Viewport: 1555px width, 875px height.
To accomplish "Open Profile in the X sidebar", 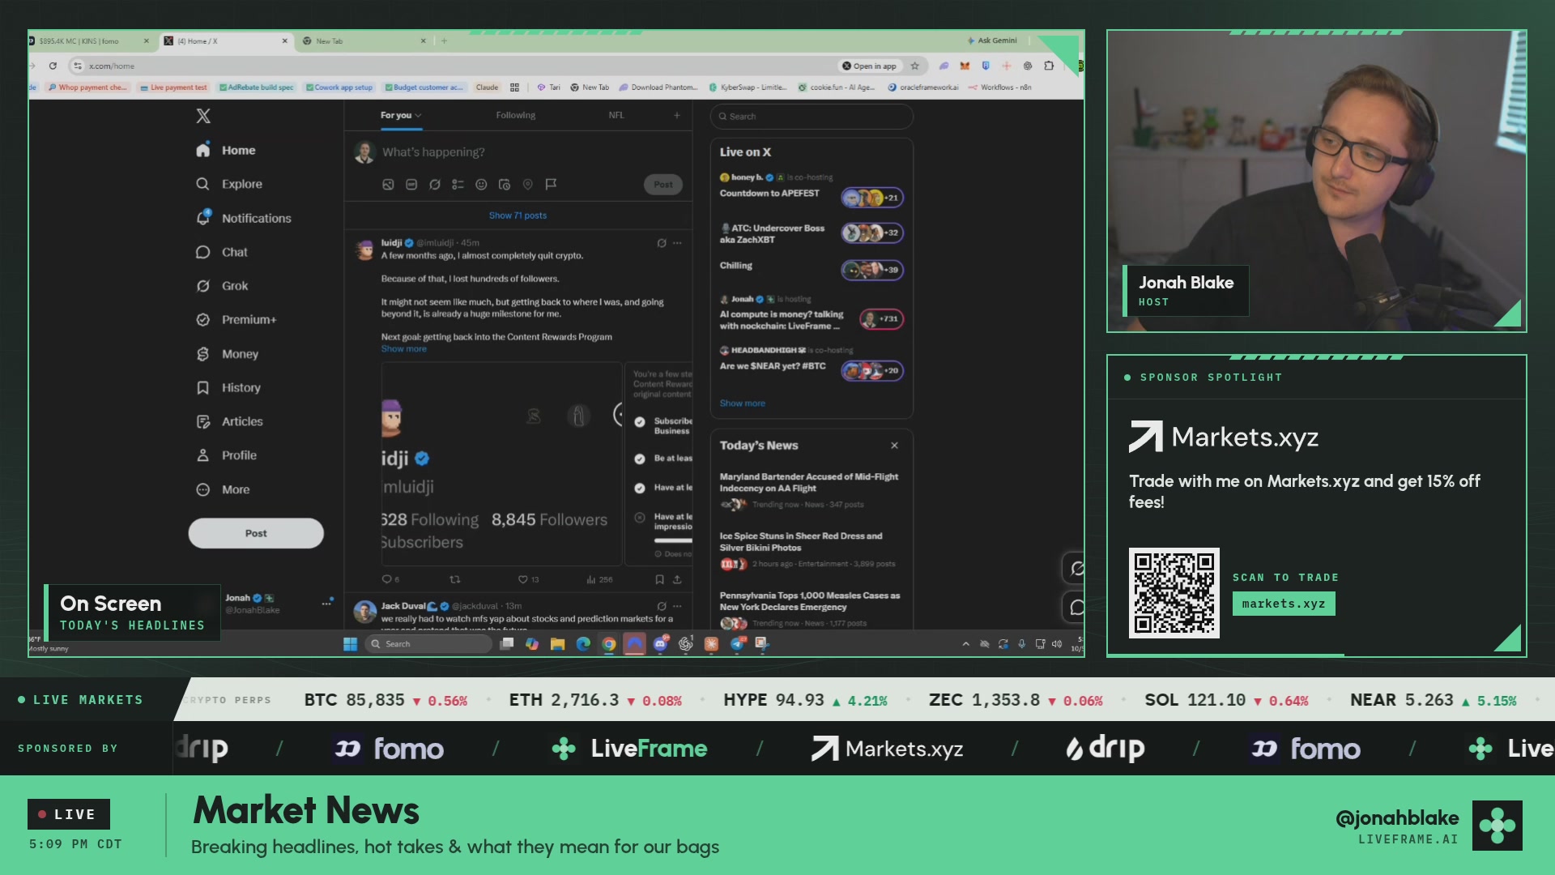I will click(227, 455).
